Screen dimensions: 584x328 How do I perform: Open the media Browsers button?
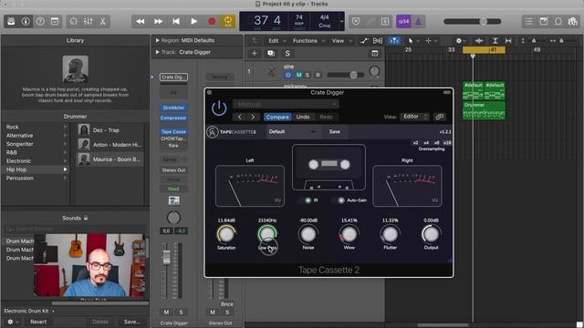coord(573,22)
